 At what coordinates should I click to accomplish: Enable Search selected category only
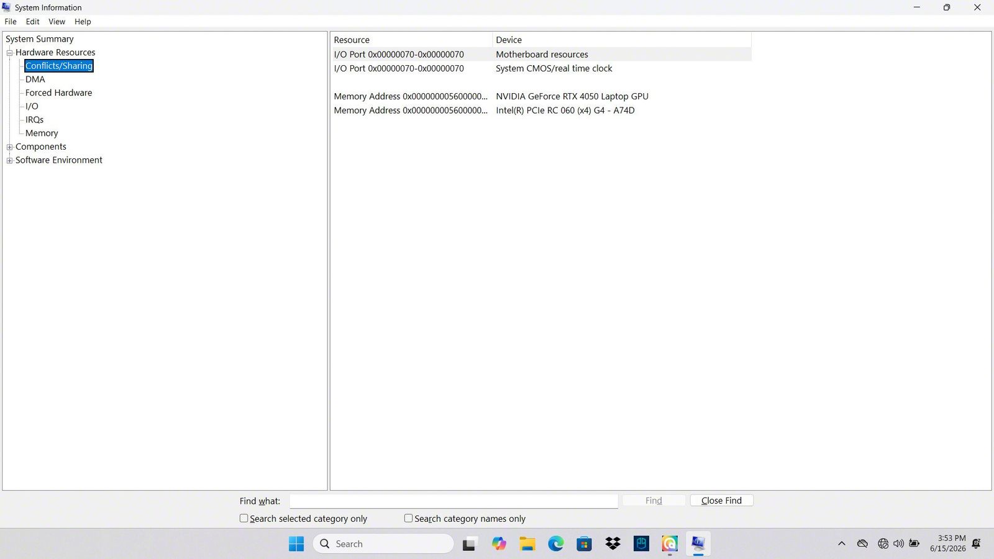[244, 518]
